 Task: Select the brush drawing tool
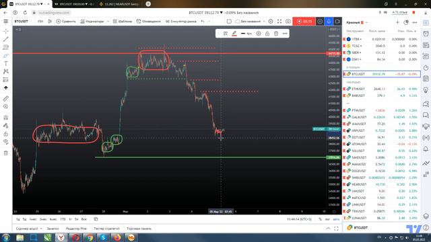coord(6,55)
